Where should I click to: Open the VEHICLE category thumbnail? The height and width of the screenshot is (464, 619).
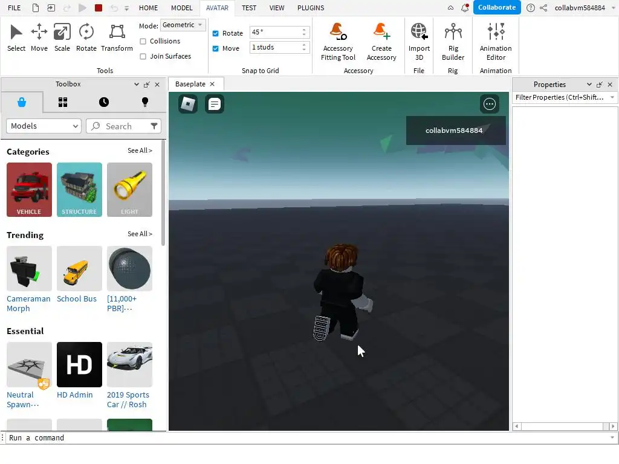[x=29, y=190]
